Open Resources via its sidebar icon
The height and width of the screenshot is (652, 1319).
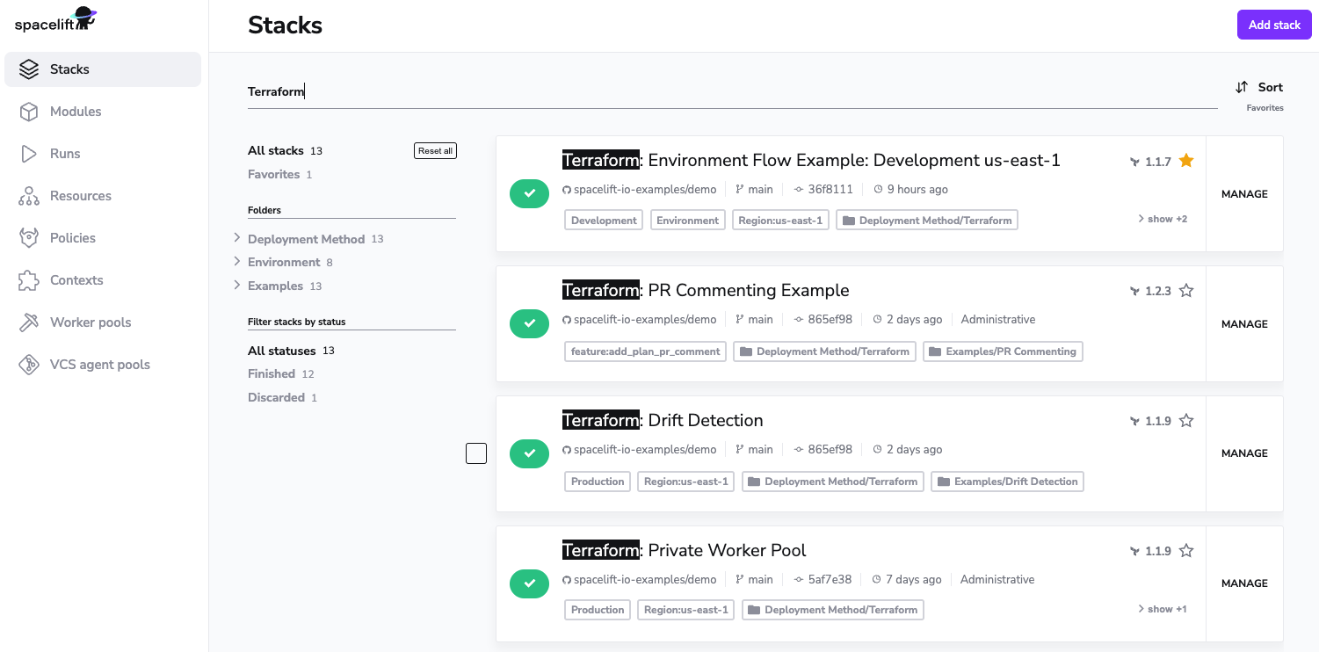29,196
